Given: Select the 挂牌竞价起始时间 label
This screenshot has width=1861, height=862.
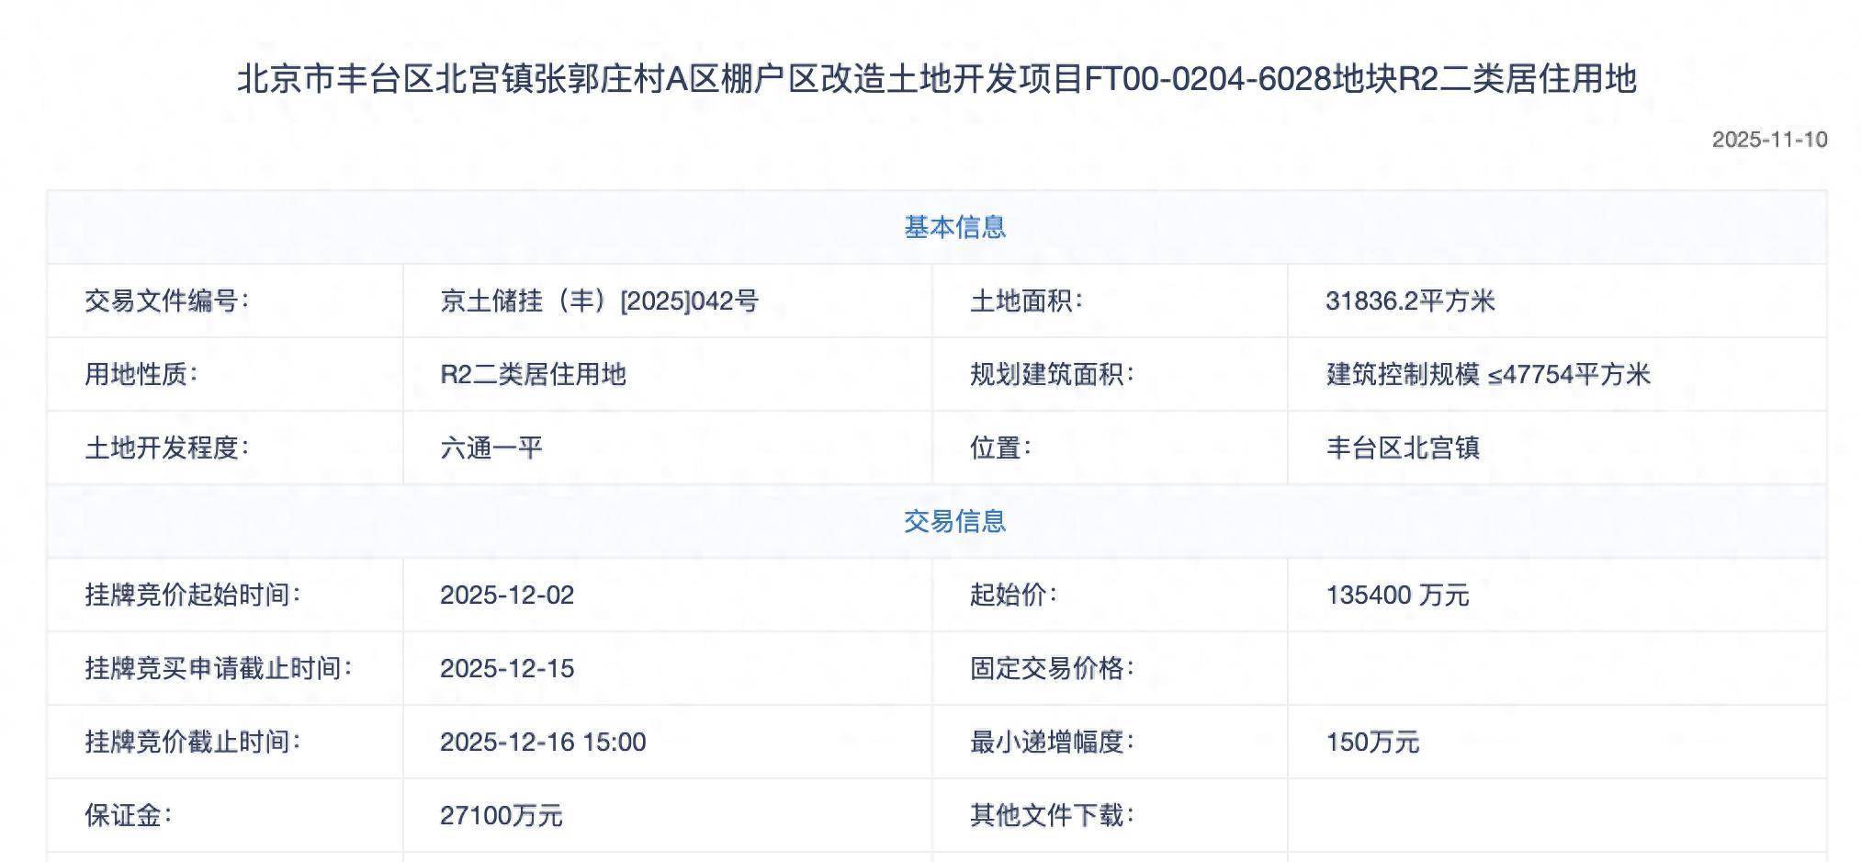Looking at the screenshot, I should 192,595.
